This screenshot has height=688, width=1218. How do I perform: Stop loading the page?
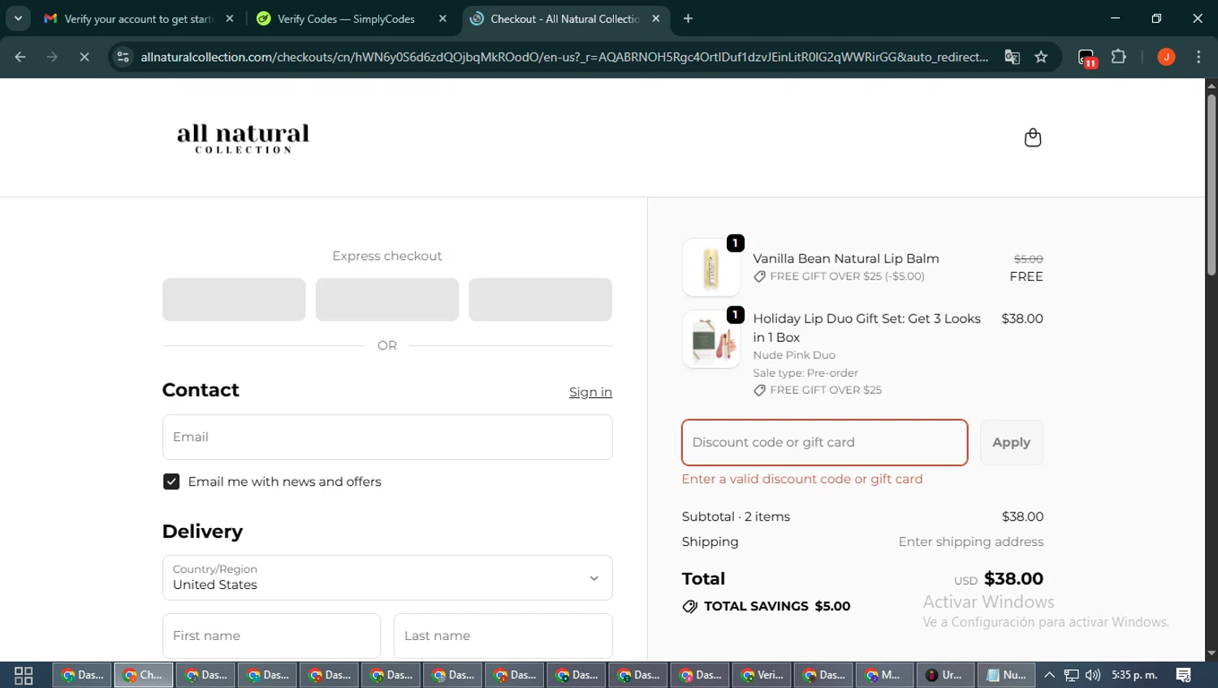pyautogui.click(x=84, y=57)
